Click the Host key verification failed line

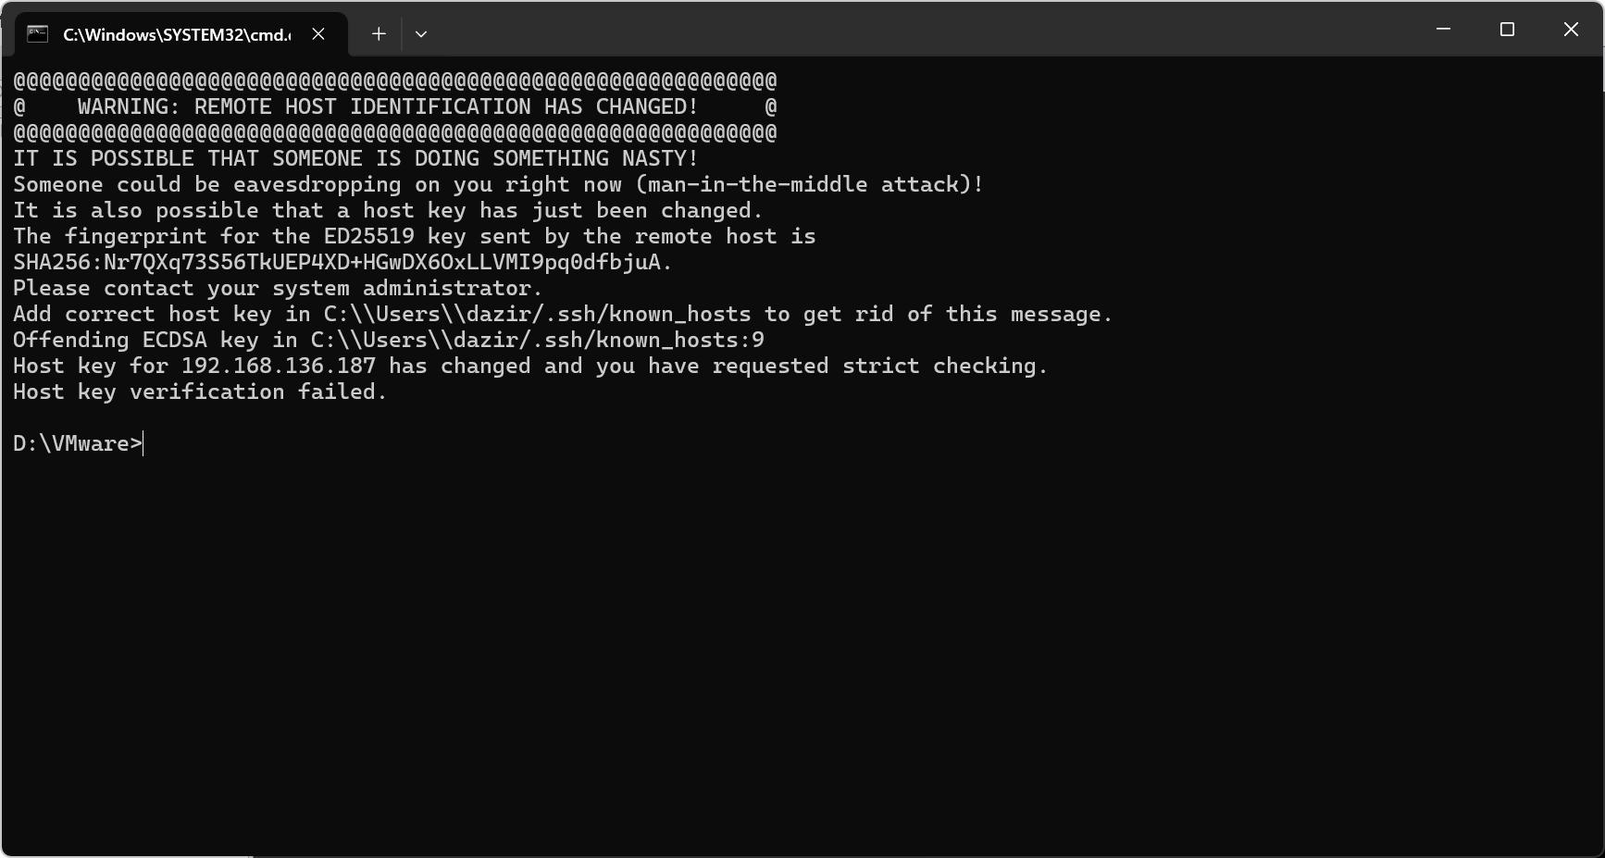pos(200,392)
